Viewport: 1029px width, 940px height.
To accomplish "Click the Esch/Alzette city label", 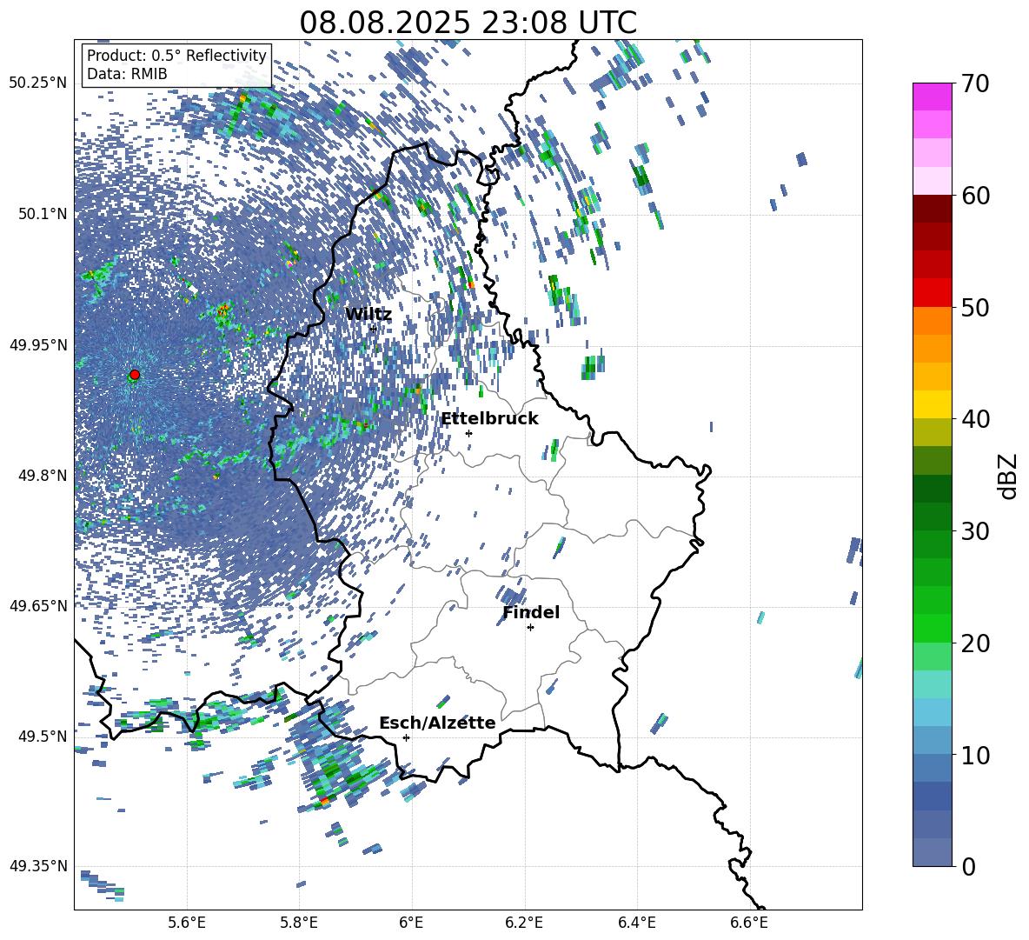I will (437, 723).
